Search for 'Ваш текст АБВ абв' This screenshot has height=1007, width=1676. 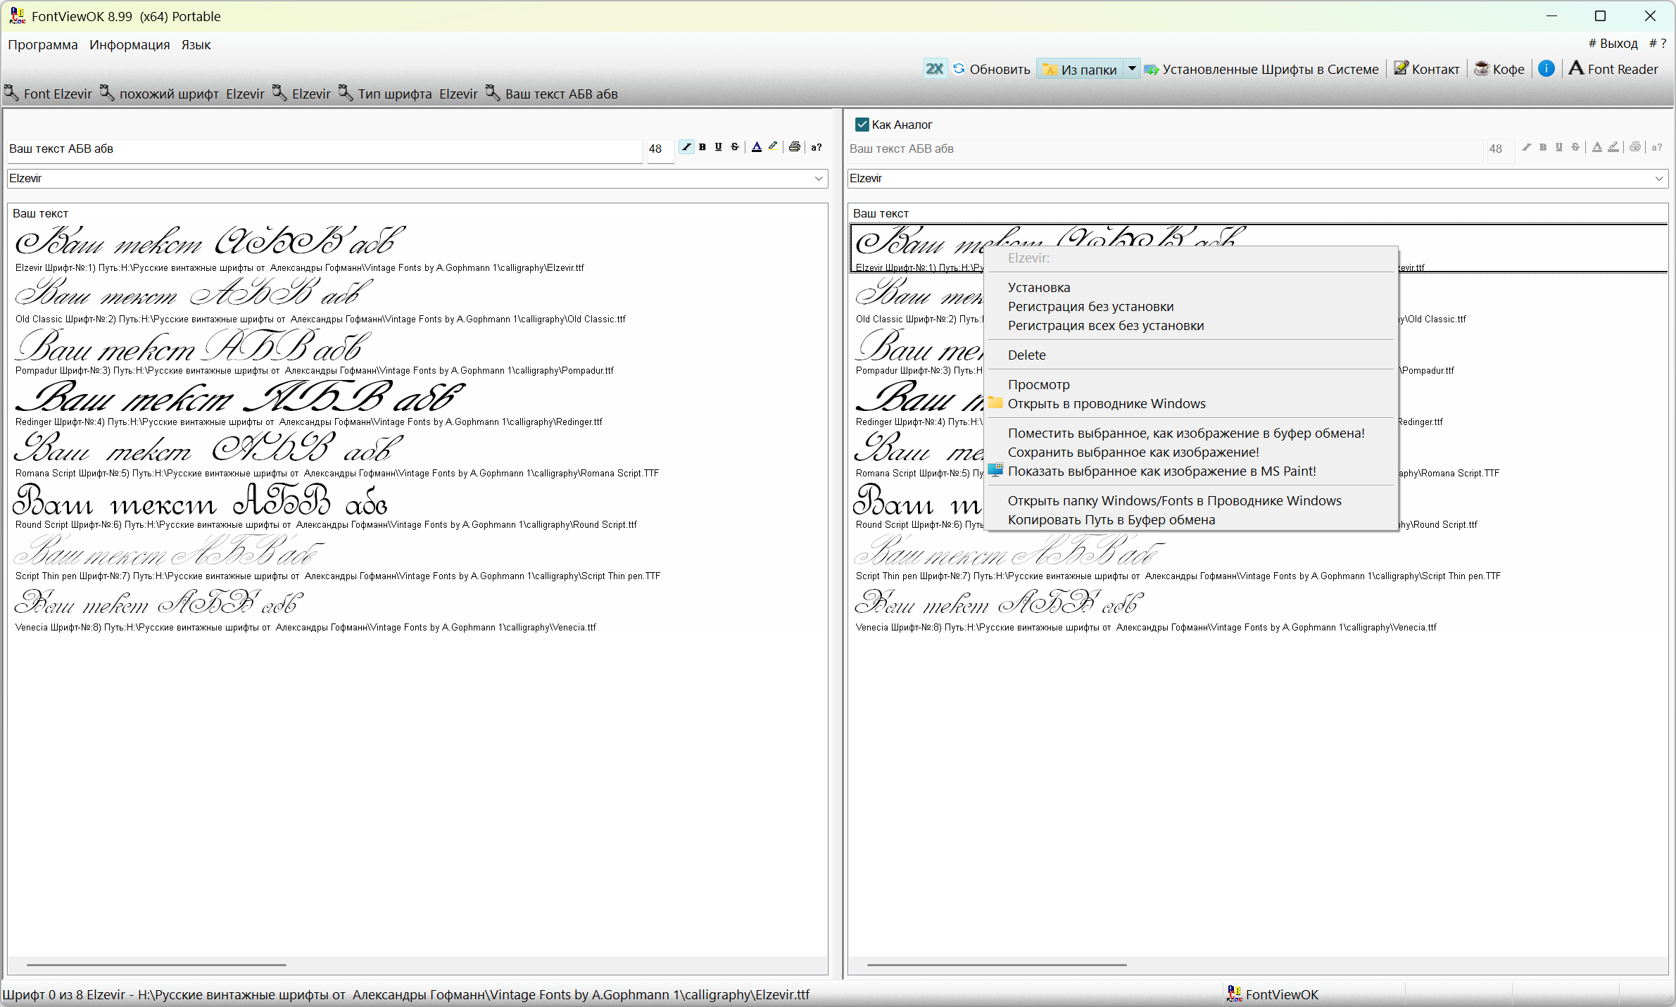pos(551,94)
